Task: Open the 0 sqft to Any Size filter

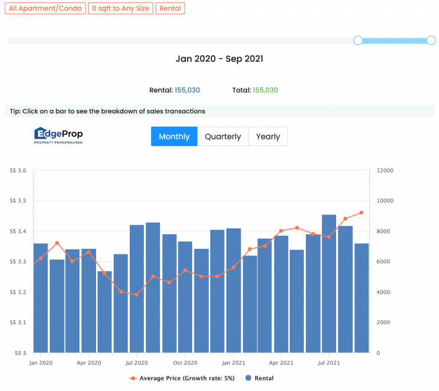Action: (x=121, y=9)
